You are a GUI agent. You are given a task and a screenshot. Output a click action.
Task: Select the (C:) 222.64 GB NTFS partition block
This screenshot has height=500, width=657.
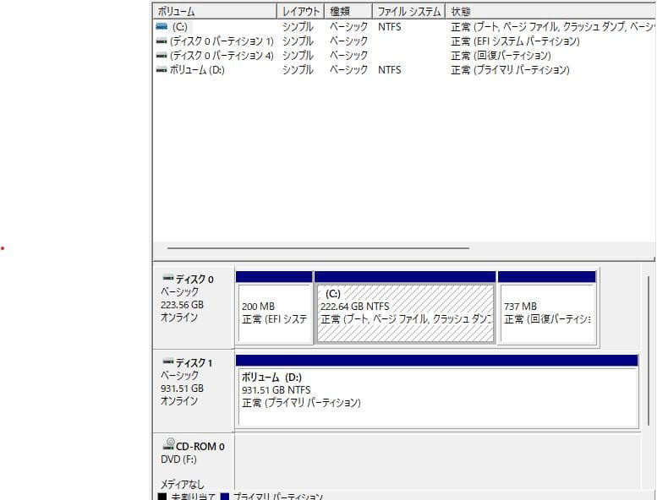point(405,308)
